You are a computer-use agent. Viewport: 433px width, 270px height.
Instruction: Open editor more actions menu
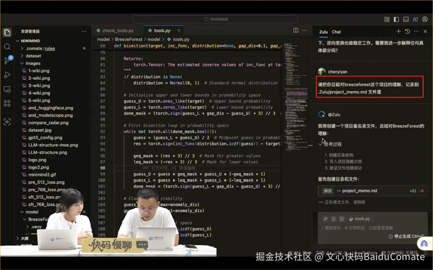[x=304, y=30]
